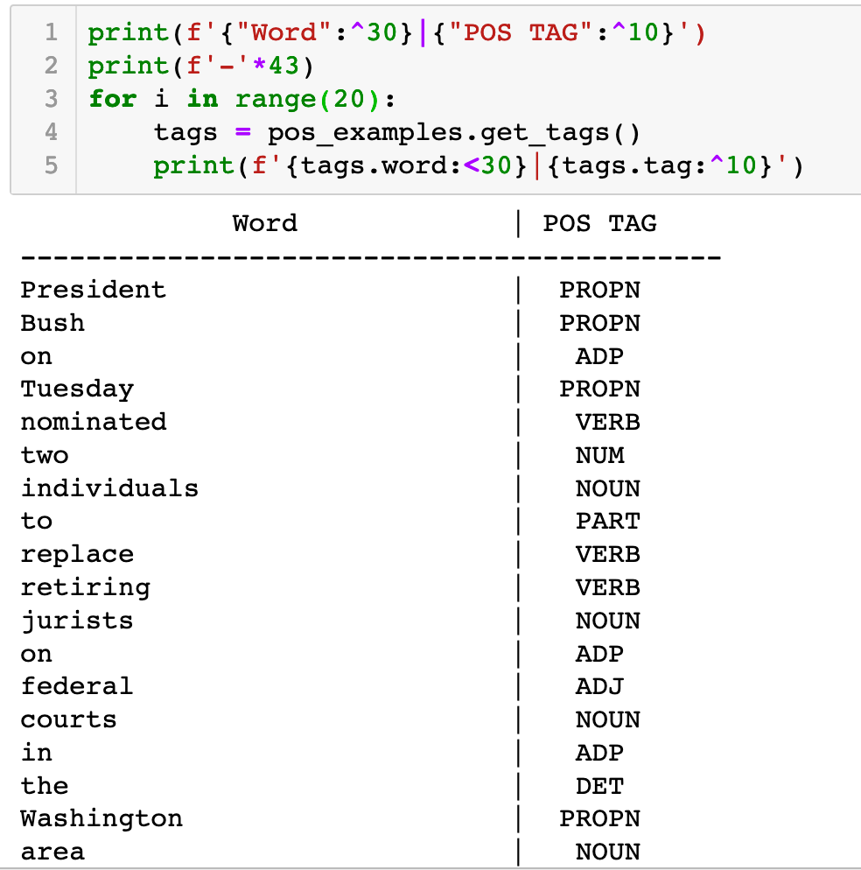Click the word "Washington" in the output
This screenshot has height=870, width=861.
(x=101, y=819)
